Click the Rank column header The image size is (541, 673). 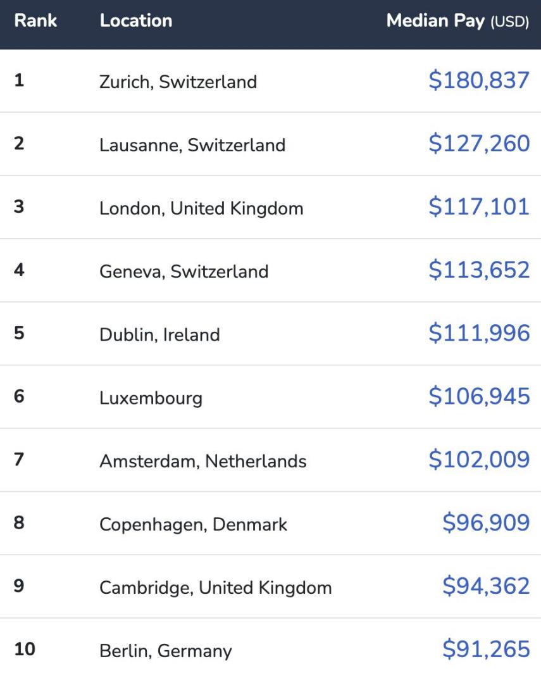tap(35, 21)
